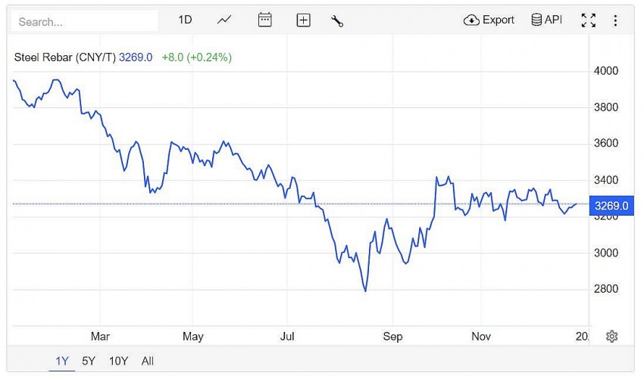644x379 pixels.
Task: Click the Steel Rebar (CNY/T) label
Action: [65, 57]
